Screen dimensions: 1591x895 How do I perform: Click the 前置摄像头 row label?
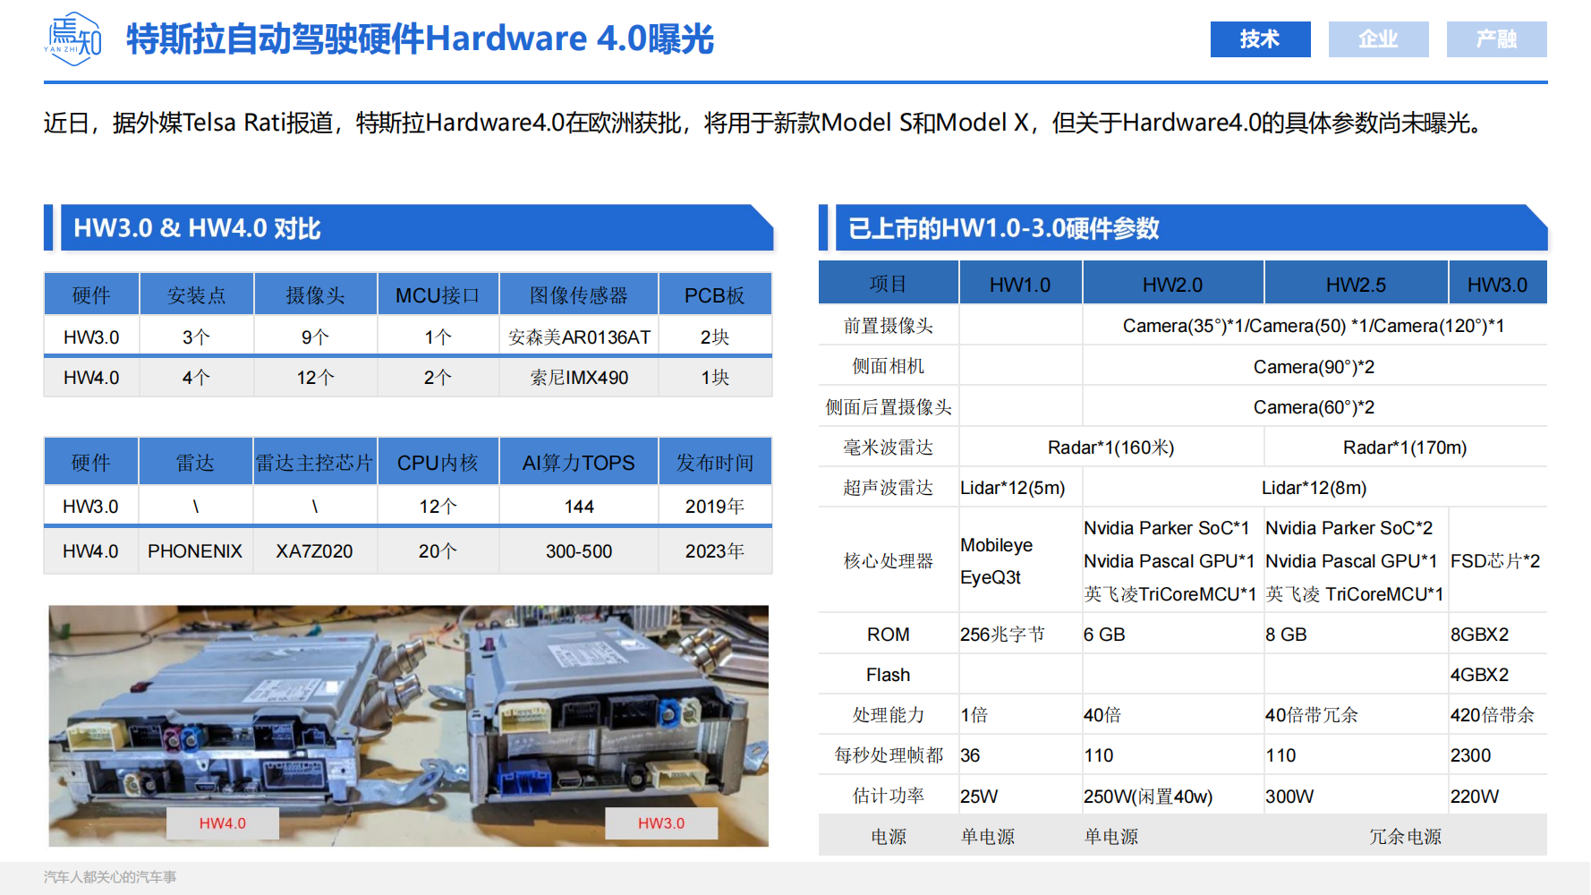(888, 326)
